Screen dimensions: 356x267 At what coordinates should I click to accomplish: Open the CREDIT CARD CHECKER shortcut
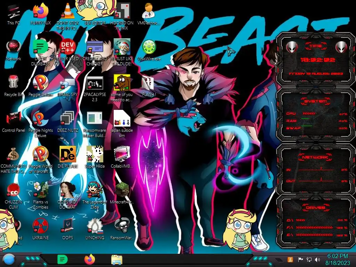click(95, 52)
